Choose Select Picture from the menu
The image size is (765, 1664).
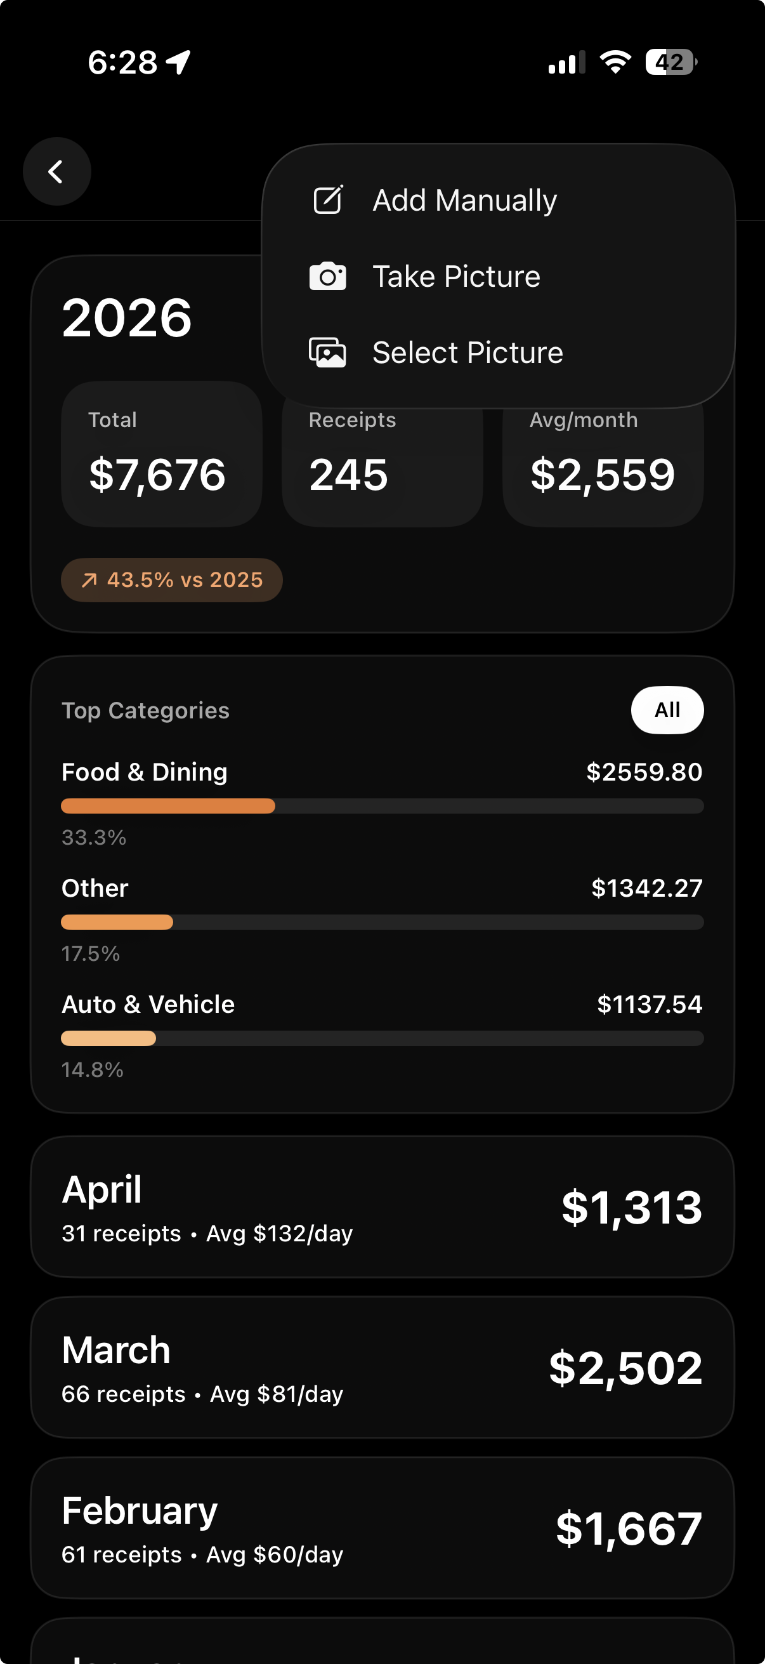point(468,353)
